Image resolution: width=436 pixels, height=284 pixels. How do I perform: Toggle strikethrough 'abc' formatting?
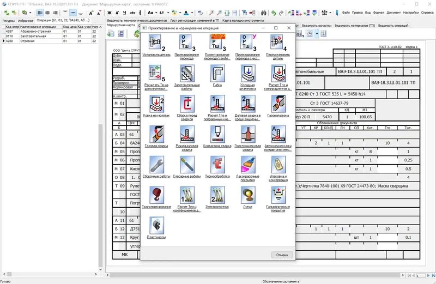point(132,13)
